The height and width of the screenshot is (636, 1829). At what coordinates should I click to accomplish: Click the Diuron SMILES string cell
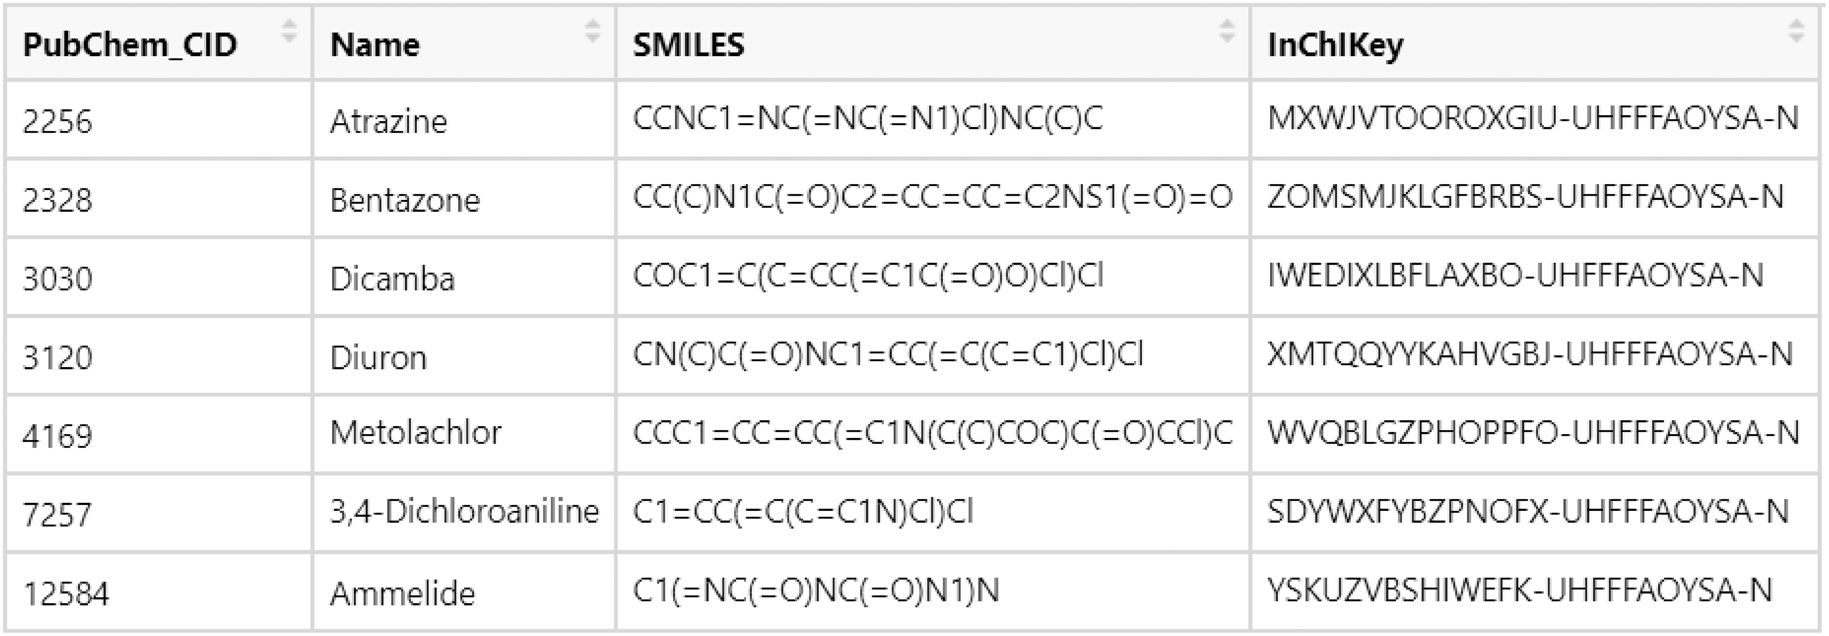pyautogui.click(x=887, y=355)
